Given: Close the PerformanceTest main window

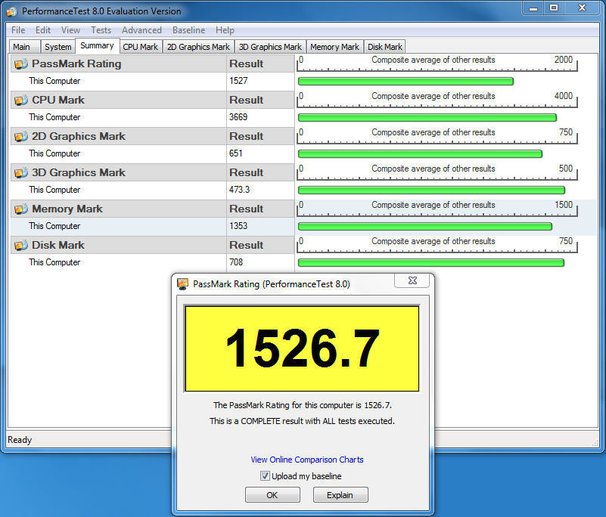Looking at the screenshot, I should click(582, 8).
